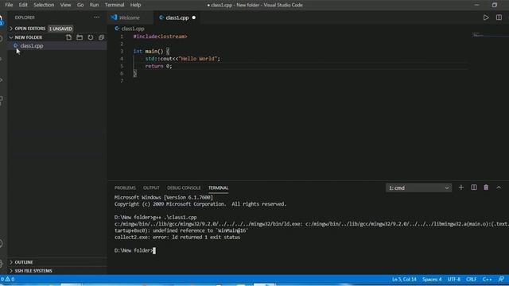Run the code with the play icon
Screen dimensions: 509x286
[486, 17]
